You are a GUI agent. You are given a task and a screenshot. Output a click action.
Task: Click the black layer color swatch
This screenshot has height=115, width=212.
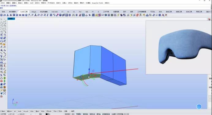click(47, 114)
